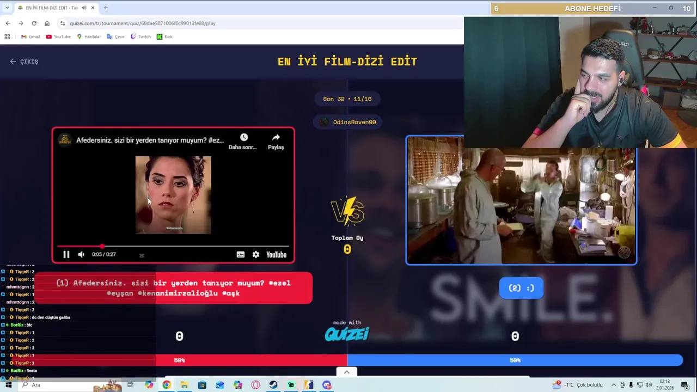Open Google Chrome on the taskbar

[166, 385]
